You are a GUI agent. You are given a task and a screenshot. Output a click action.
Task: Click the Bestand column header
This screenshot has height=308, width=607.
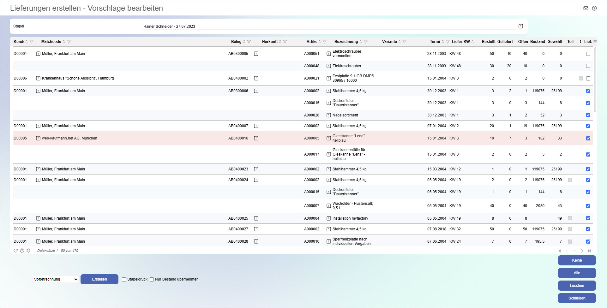pyautogui.click(x=538, y=42)
